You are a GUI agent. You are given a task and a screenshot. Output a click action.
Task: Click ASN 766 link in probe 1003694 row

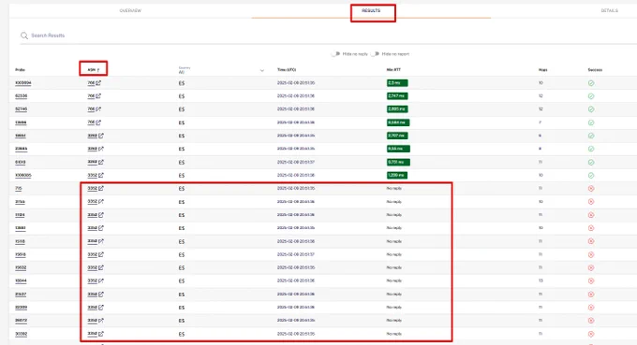(91, 83)
